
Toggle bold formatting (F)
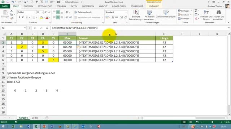tap(19, 18)
